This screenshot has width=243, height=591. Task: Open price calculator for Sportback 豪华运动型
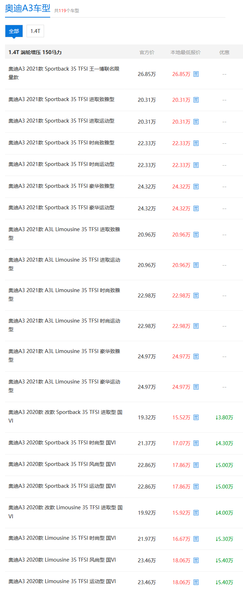(196, 209)
